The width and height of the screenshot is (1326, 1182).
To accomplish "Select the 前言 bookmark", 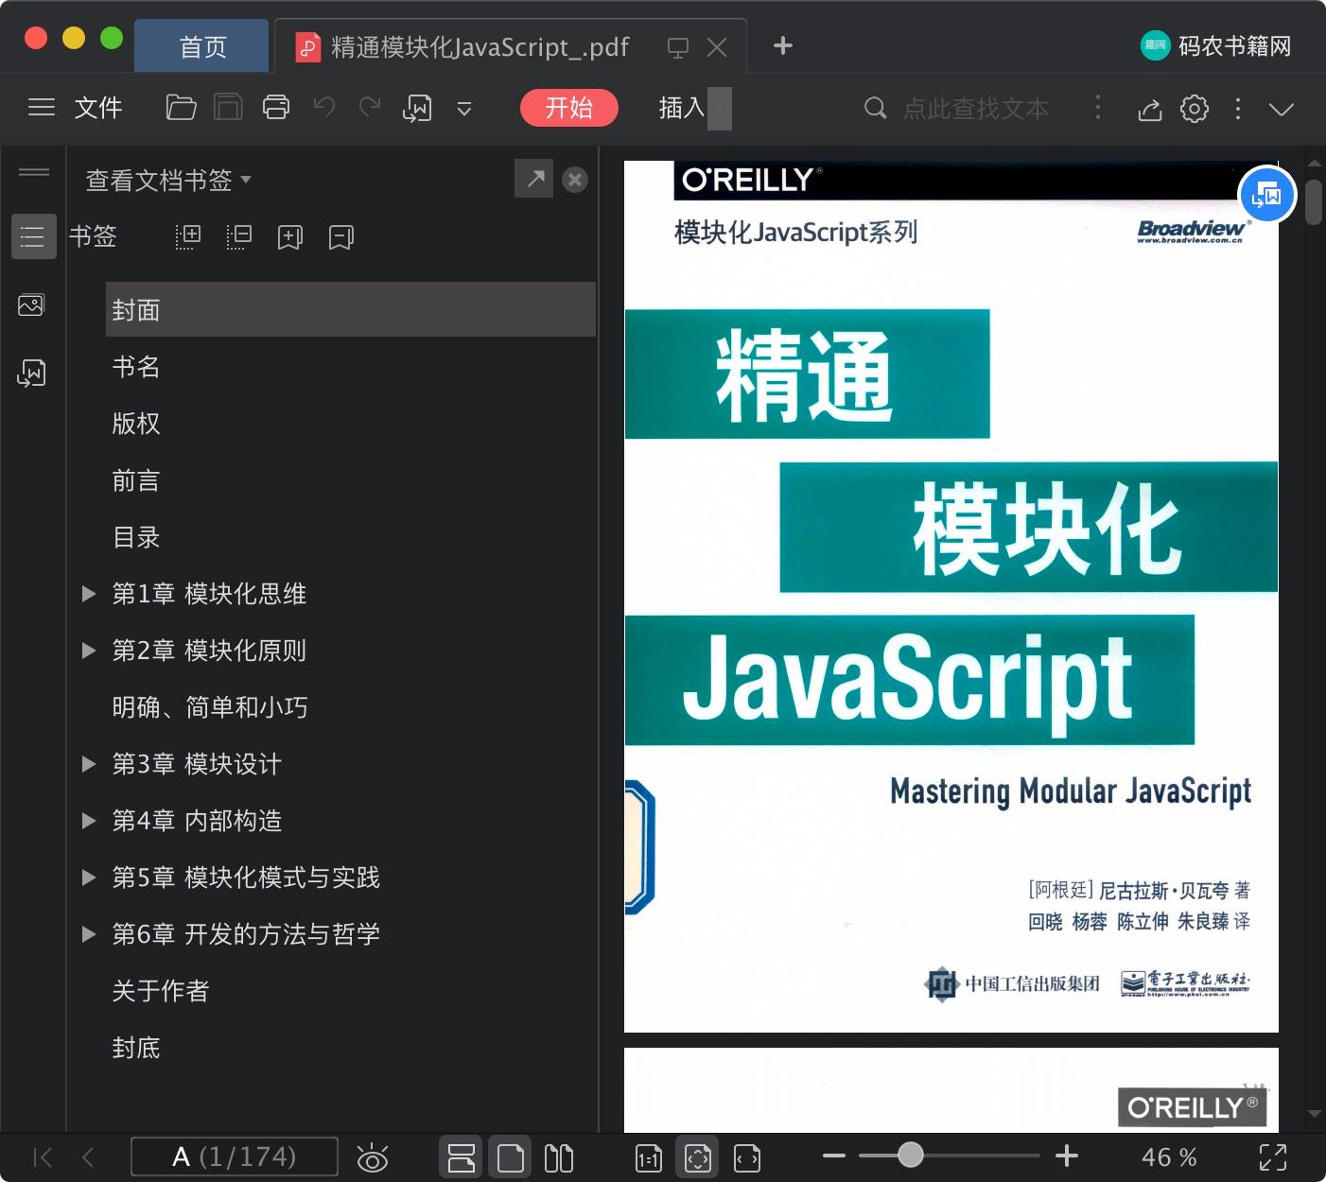I will coord(136,480).
